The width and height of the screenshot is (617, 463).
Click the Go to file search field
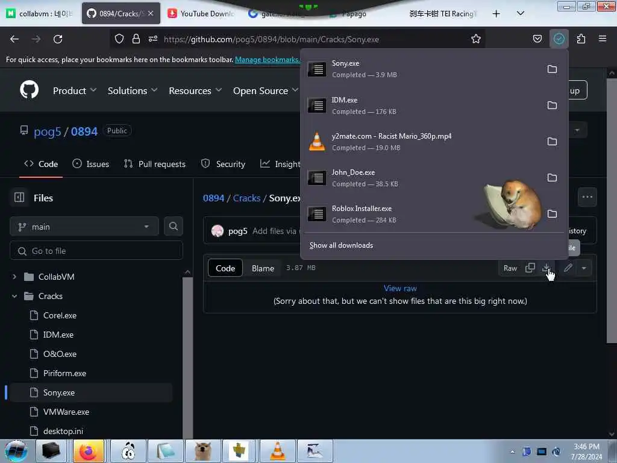[96, 251]
